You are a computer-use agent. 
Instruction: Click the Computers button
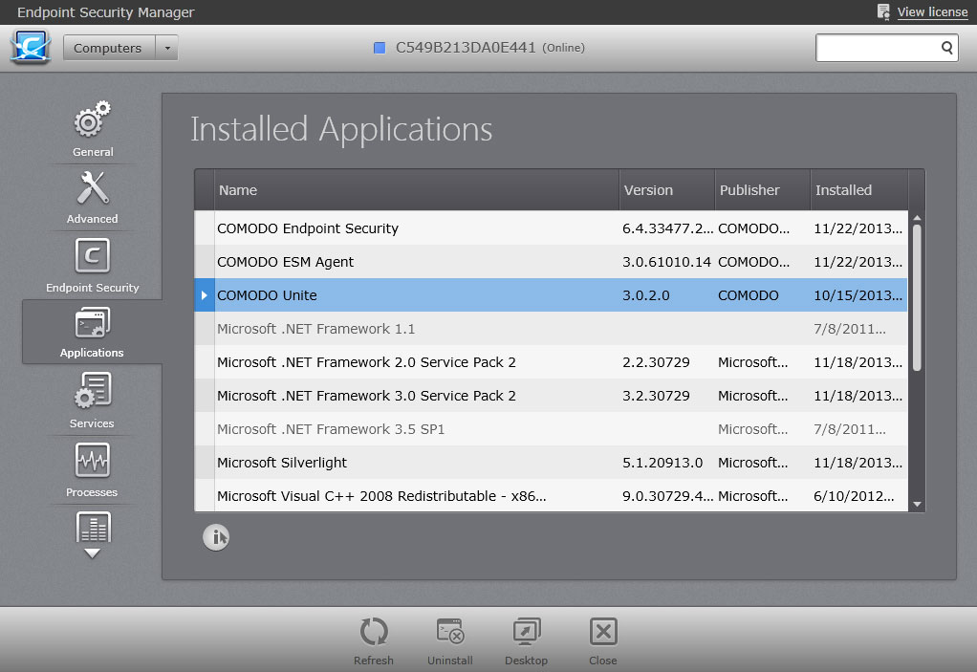[108, 48]
